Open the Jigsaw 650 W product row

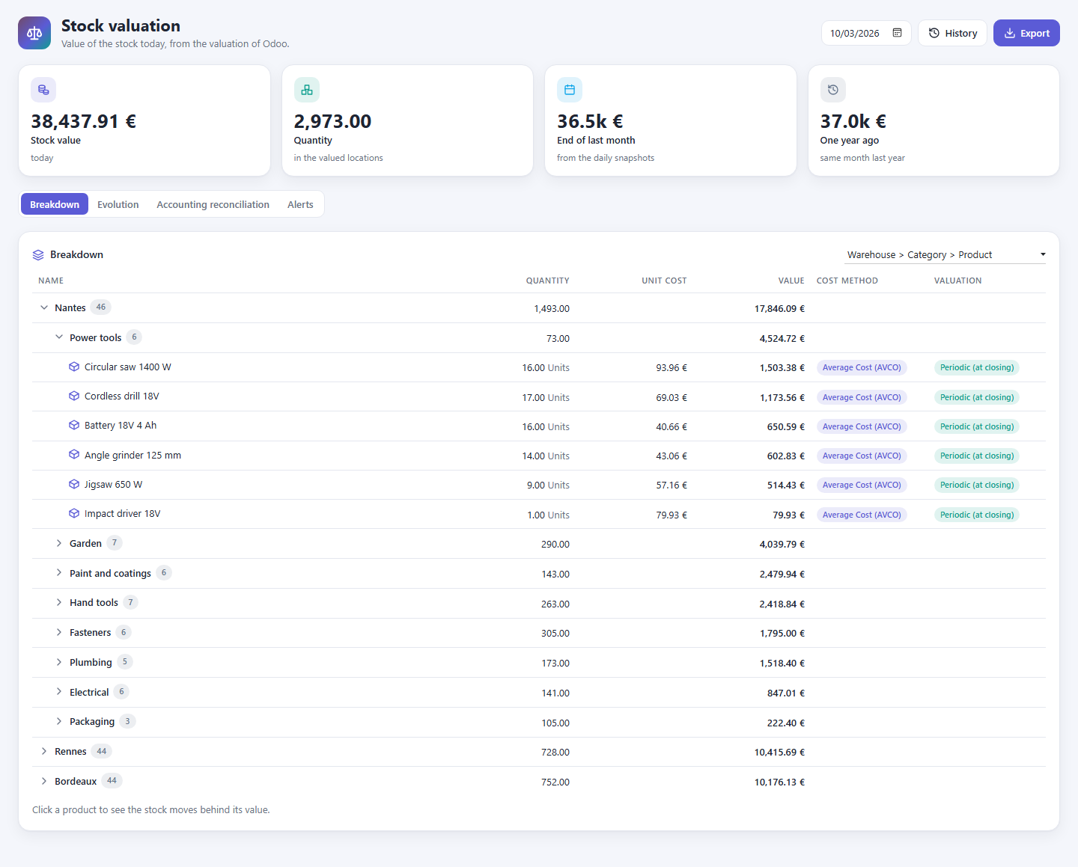(x=539, y=485)
